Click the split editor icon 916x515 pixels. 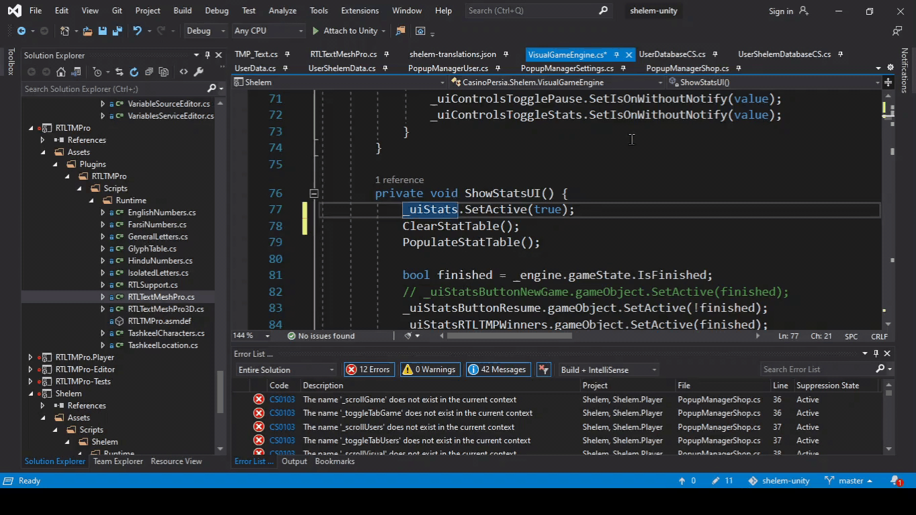click(888, 82)
